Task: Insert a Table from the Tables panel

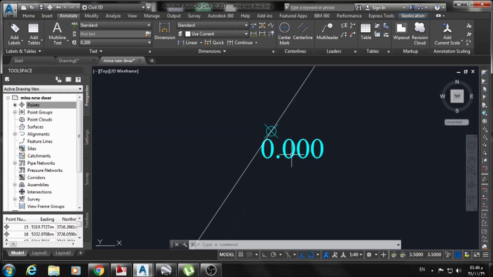Action: (366, 31)
